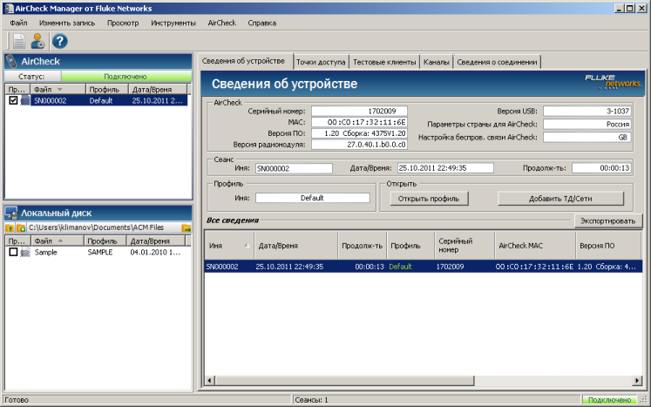
Task: Click the local path field C:\Users\klimanov\Documents\ACM Files
Action: [104, 227]
